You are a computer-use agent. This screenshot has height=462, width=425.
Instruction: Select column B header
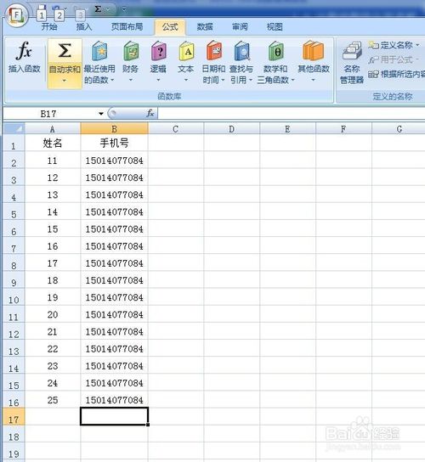114,129
